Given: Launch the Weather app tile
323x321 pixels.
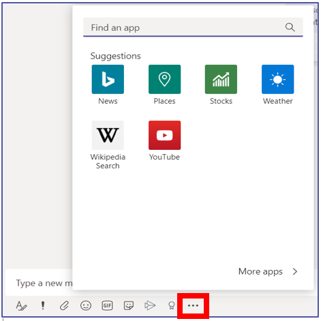Looking at the screenshot, I should pyautogui.click(x=277, y=79).
